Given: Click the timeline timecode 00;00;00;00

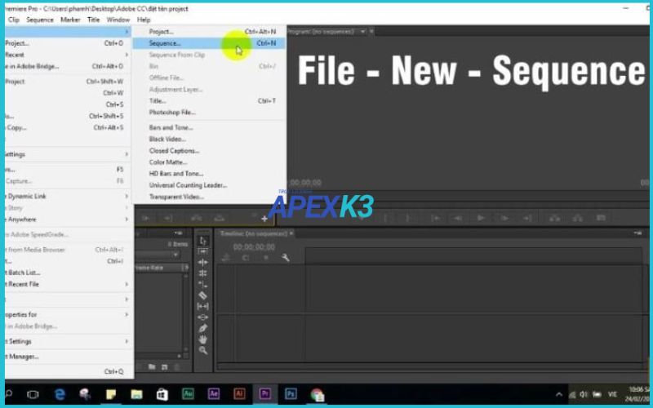Looking at the screenshot, I should click(254, 246).
